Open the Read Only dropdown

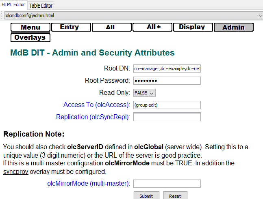click(144, 93)
